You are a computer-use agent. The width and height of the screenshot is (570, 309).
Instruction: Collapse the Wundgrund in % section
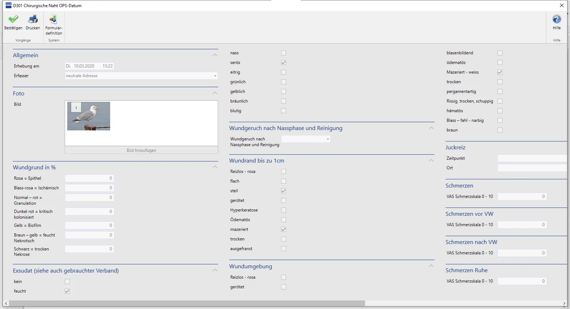(x=215, y=167)
